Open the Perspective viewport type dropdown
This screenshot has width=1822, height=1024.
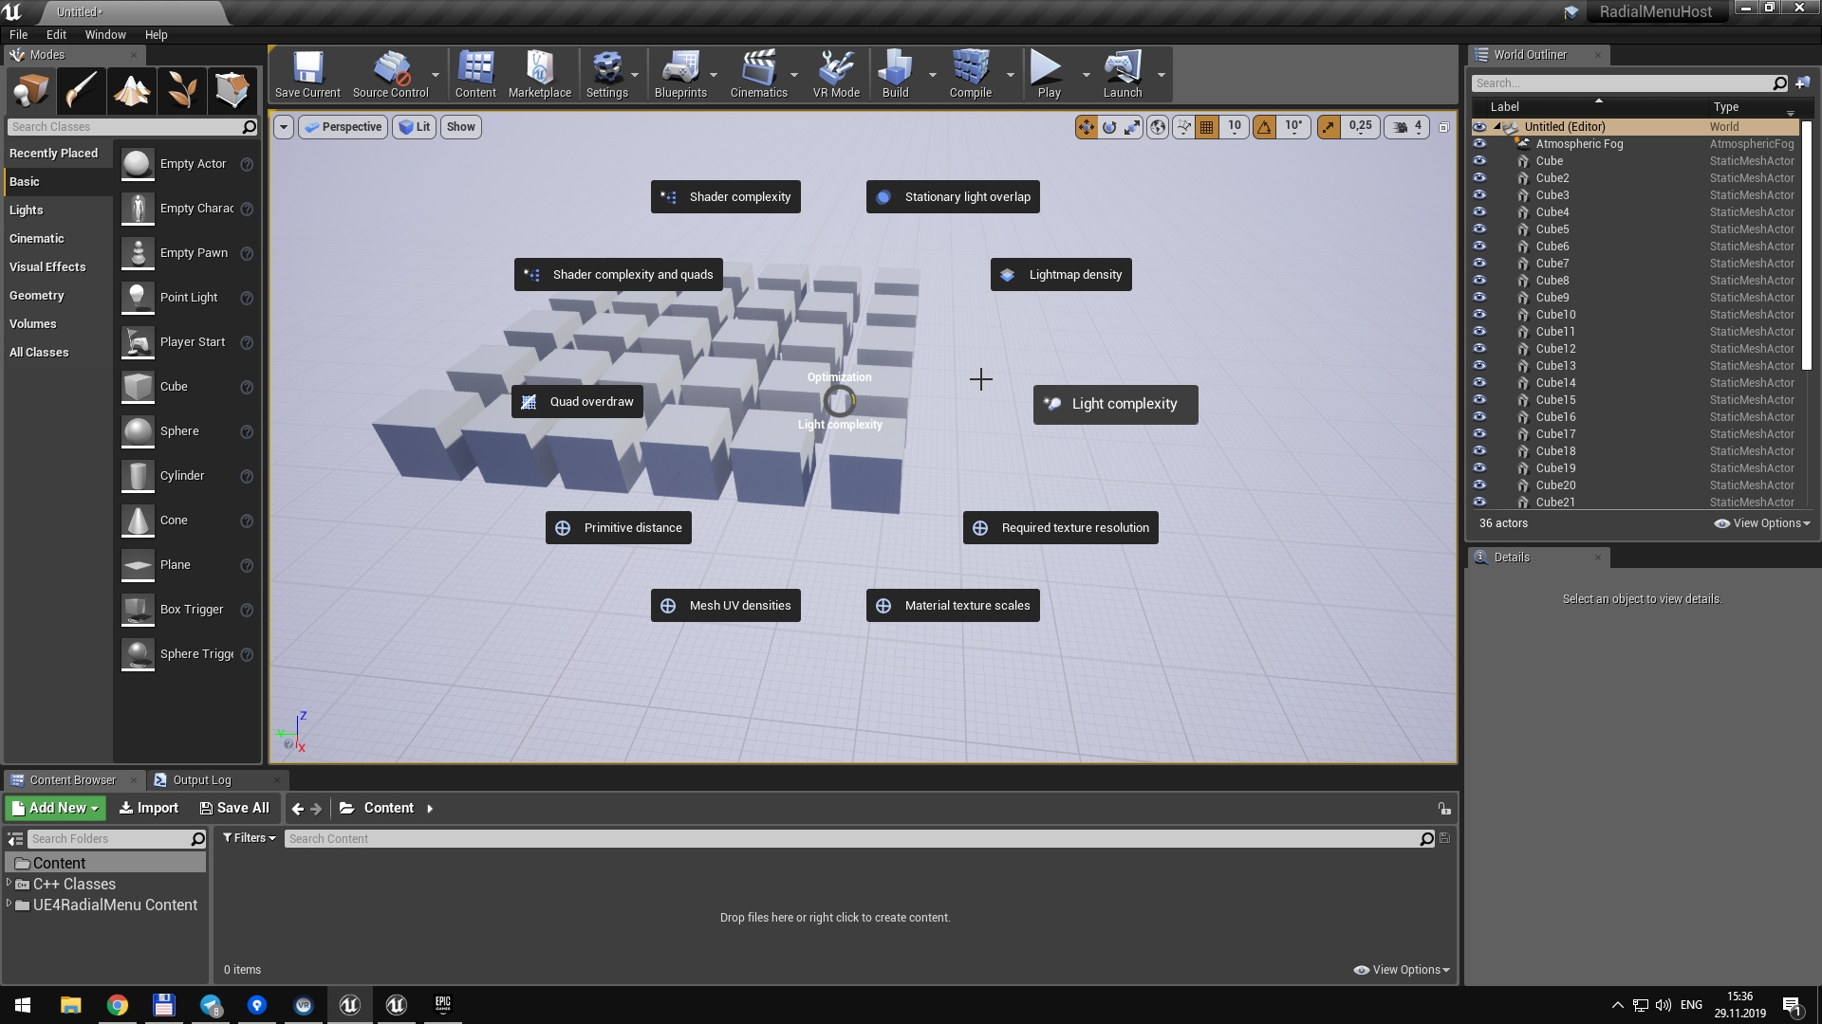(x=343, y=126)
